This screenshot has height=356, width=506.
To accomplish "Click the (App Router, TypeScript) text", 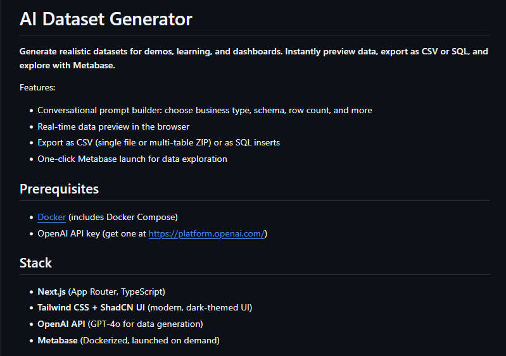I will coord(117,292).
